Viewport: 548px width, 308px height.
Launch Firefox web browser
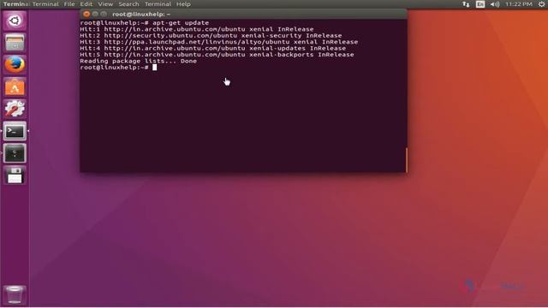[15, 65]
